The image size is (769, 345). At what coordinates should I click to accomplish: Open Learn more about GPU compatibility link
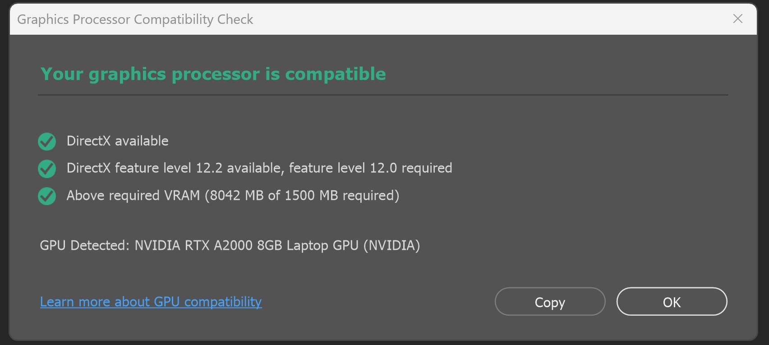pyautogui.click(x=151, y=301)
